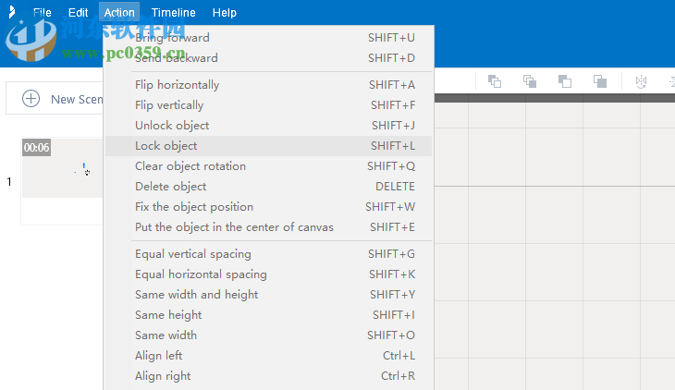
Task: Select Clear object rotation
Action: coord(190,166)
